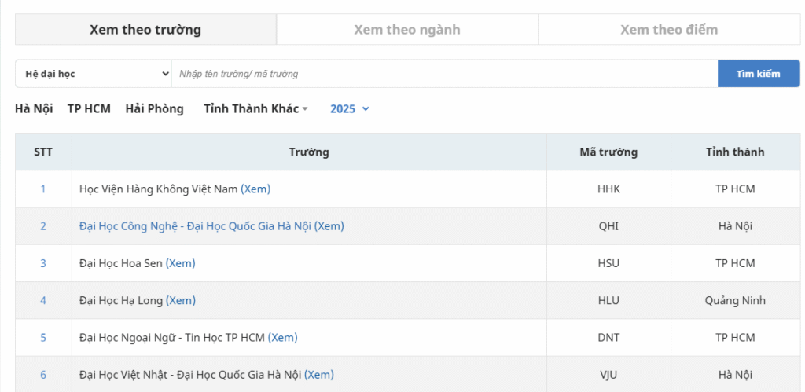This screenshot has width=805, height=392.
Task: Click the "Mã trường" column header
Action: (608, 152)
